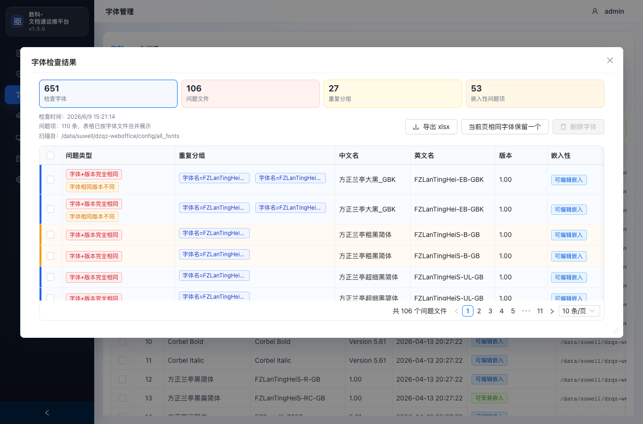Click current page 1 in pagination

[468, 311]
